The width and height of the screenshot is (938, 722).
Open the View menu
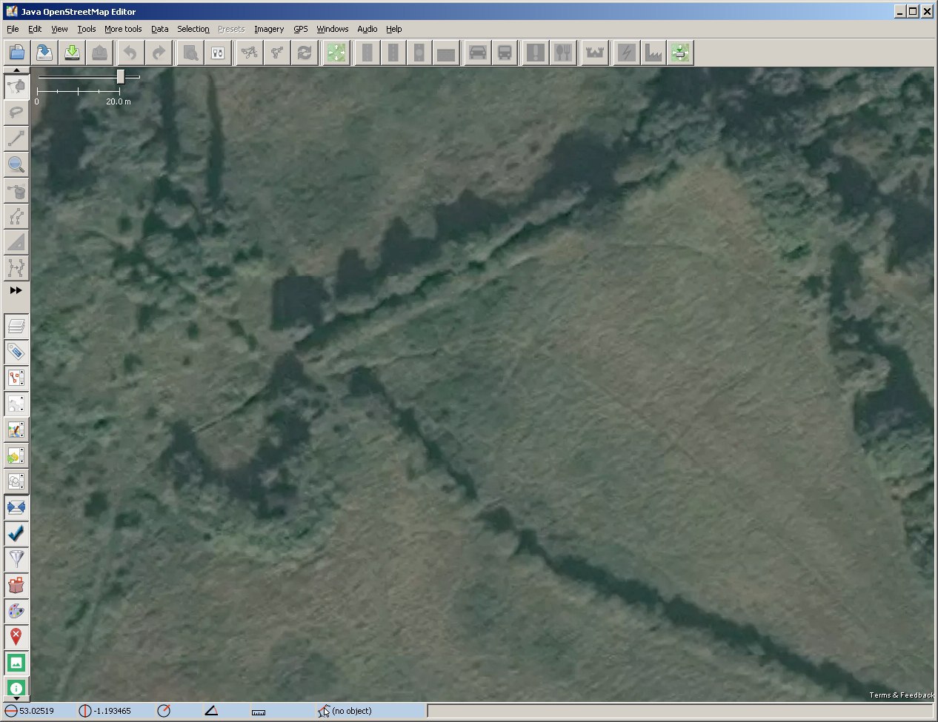coord(59,29)
